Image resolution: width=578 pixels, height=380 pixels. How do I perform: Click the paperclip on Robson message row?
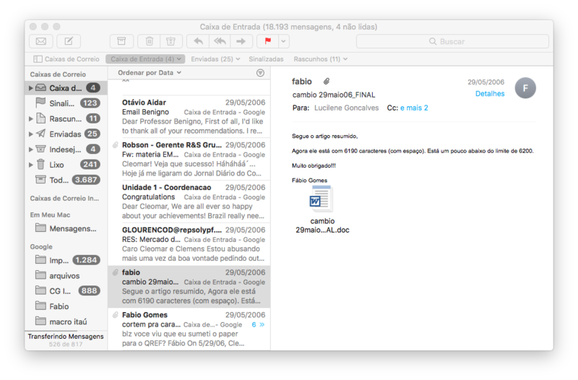[116, 145]
